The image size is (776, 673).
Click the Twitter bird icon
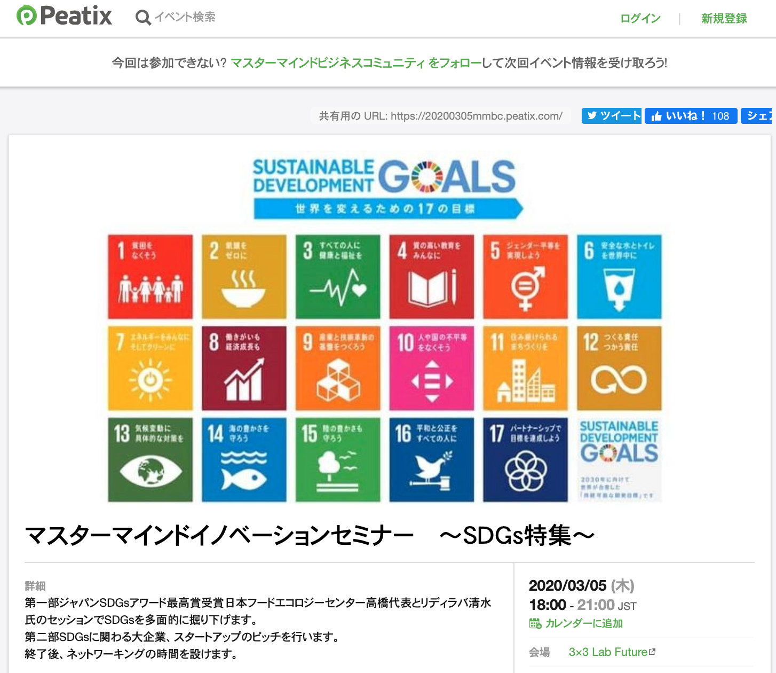click(592, 115)
